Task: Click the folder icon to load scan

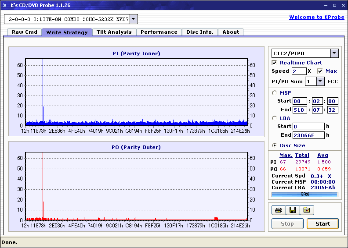Action: pos(307,210)
